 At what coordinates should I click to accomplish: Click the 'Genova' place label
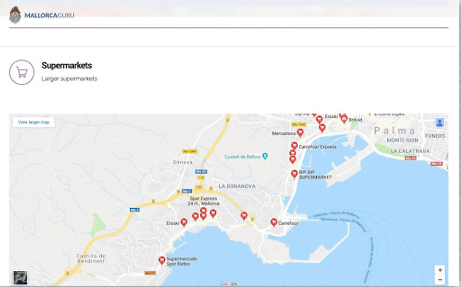pos(183,162)
